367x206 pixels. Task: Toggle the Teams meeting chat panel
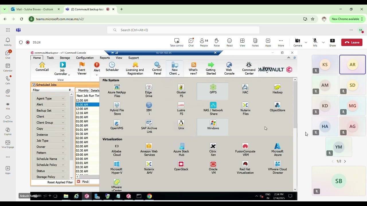click(x=191, y=42)
